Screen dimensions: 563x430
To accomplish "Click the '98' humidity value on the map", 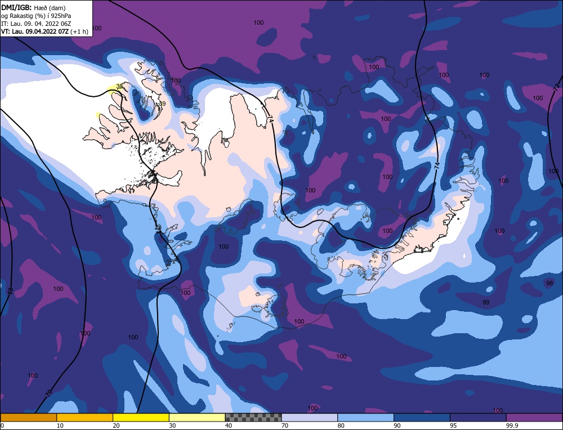I will [x=549, y=283].
